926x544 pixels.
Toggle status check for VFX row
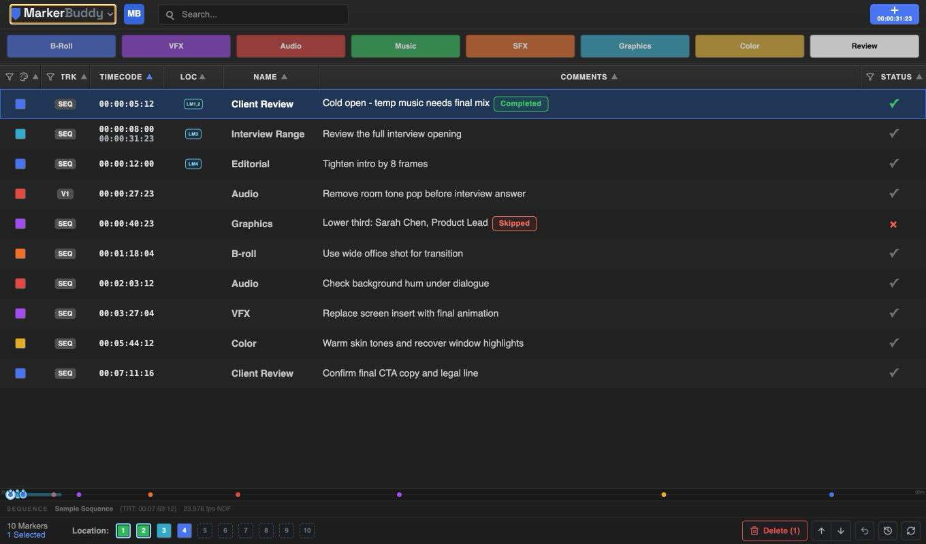[894, 313]
